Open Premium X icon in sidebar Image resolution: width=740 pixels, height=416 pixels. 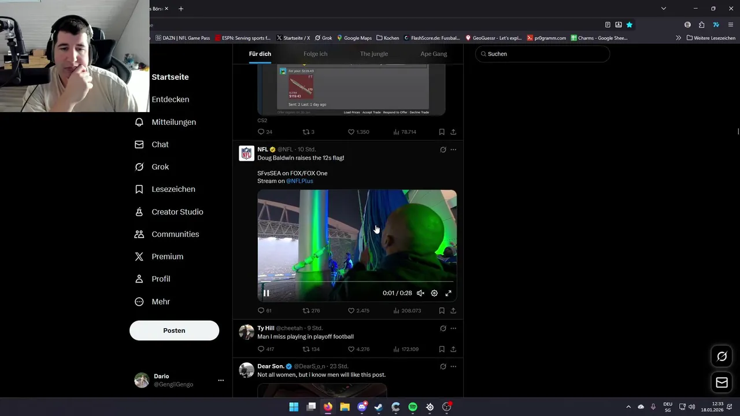[139, 257]
